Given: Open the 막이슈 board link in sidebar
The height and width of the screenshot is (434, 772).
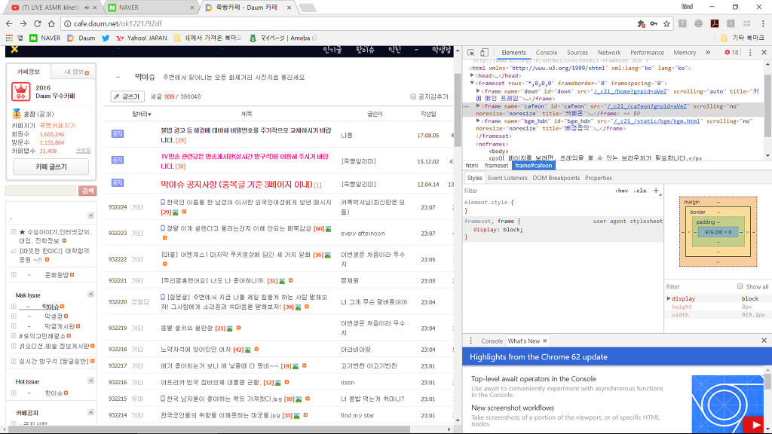Looking at the screenshot, I should pos(51,307).
